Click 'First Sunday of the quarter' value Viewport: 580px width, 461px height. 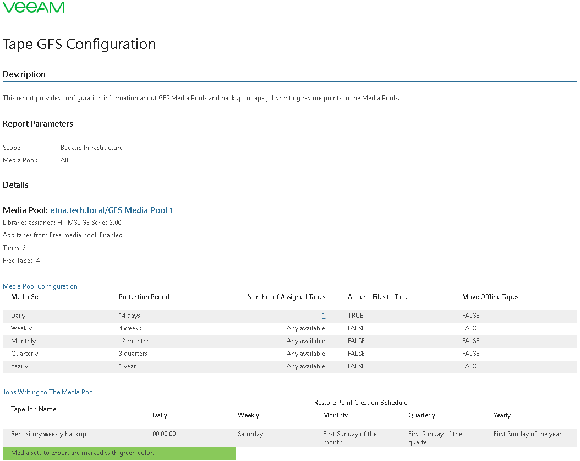pyautogui.click(x=435, y=438)
